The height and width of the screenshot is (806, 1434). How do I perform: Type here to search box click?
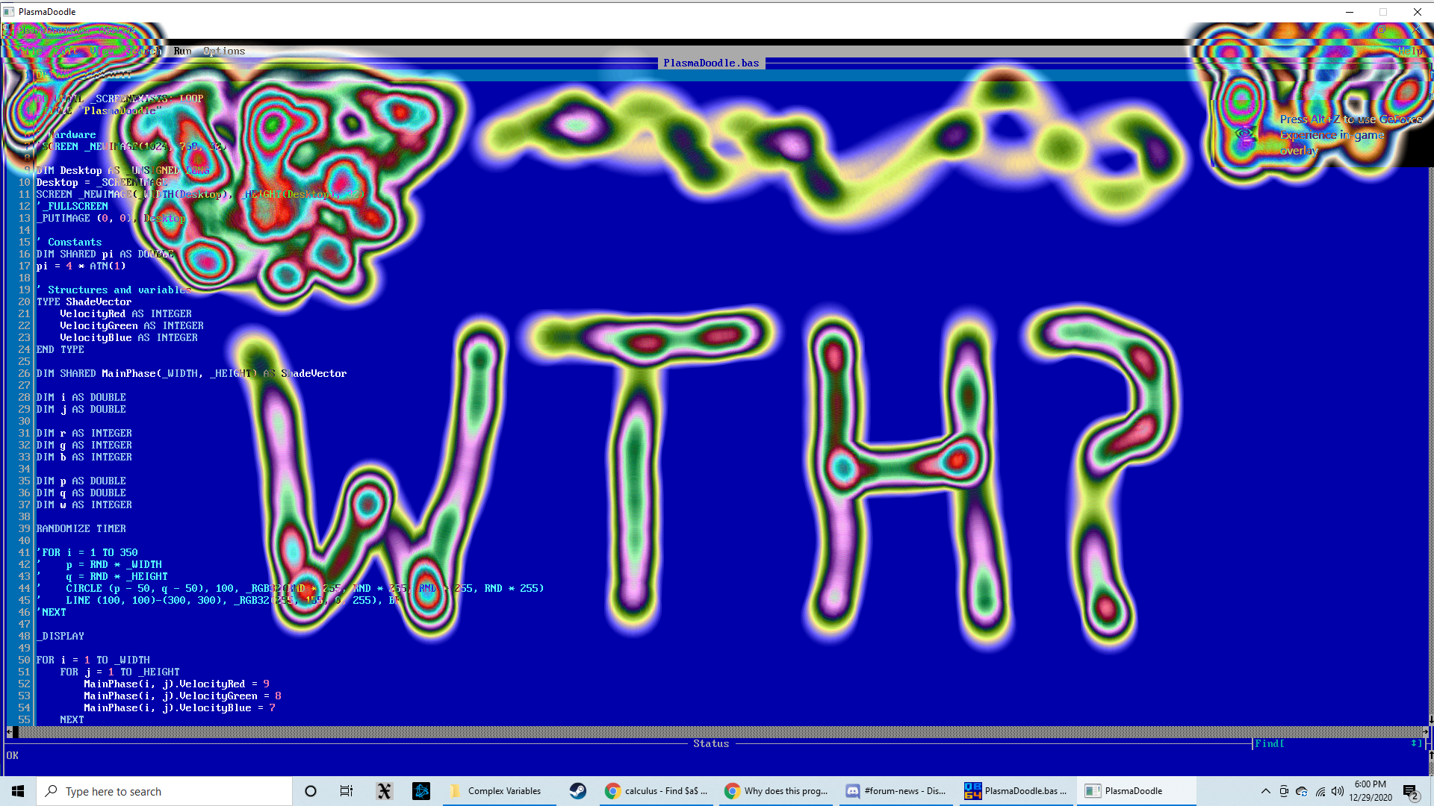click(x=164, y=791)
